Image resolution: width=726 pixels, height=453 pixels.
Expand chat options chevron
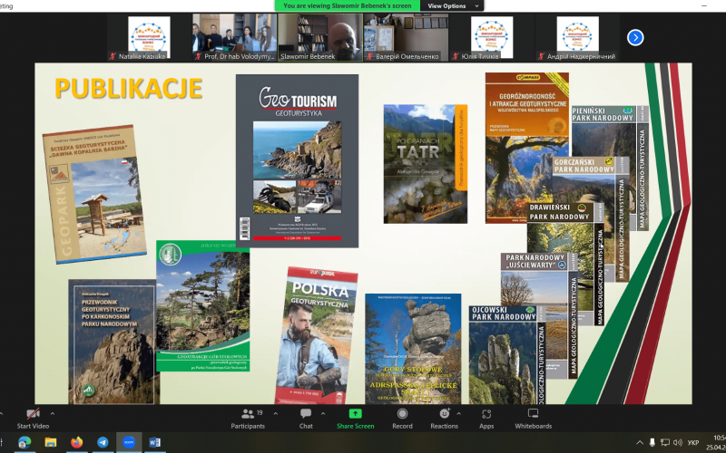tap(323, 414)
